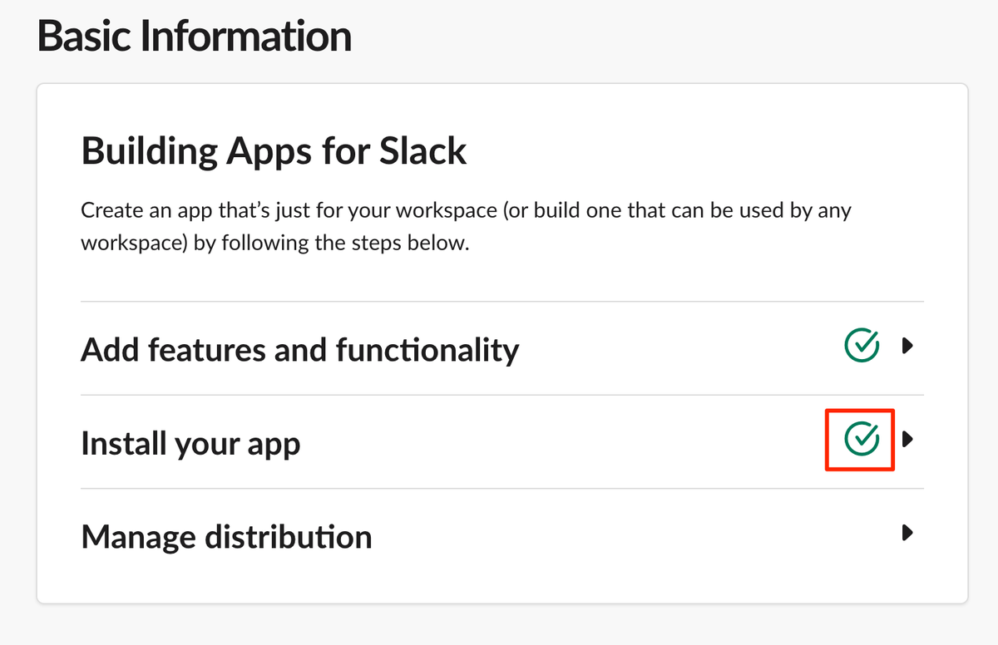
Task: Click the green checkmark beside Add features and functionality
Action: pos(862,345)
